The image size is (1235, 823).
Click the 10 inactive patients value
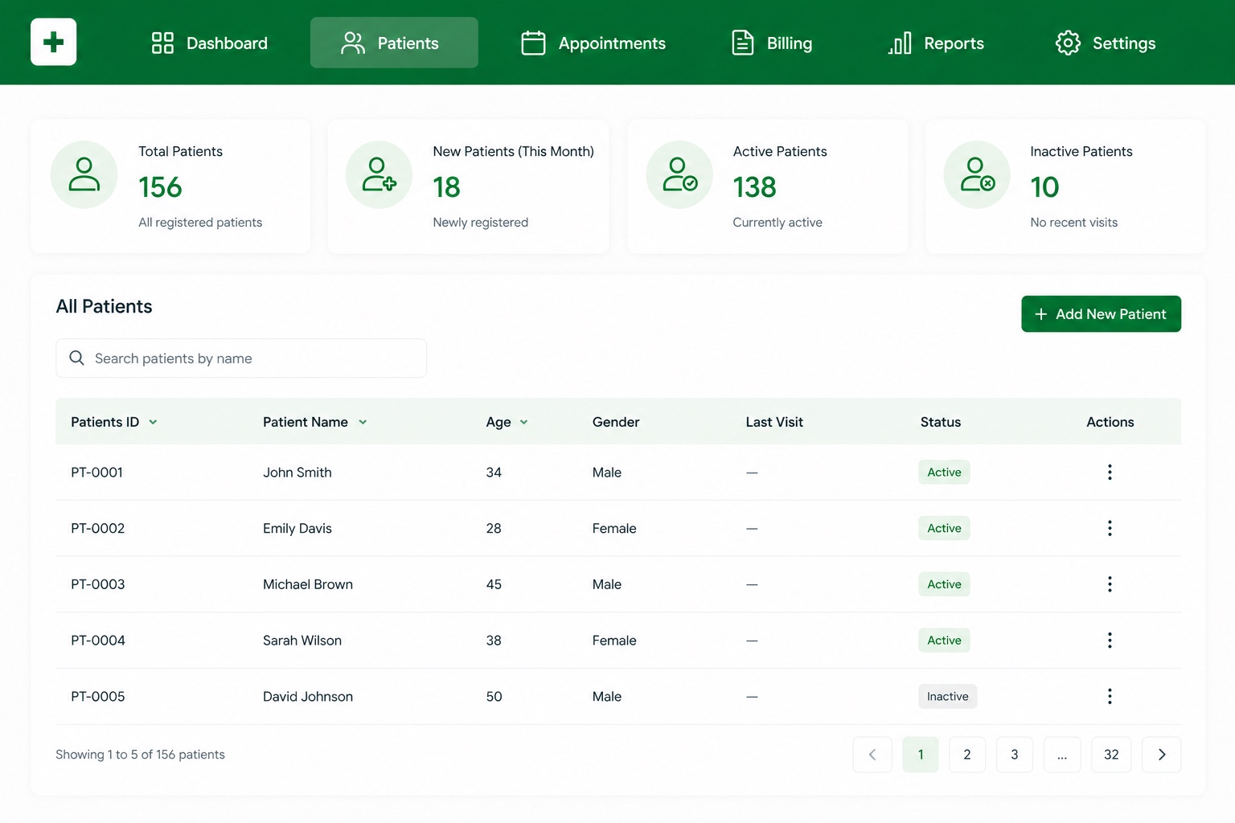tap(1044, 187)
